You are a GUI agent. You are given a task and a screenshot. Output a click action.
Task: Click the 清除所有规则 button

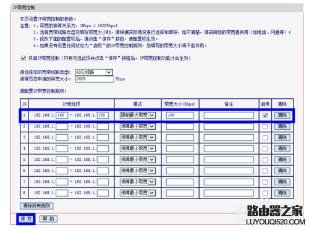pyautogui.click(x=36, y=206)
